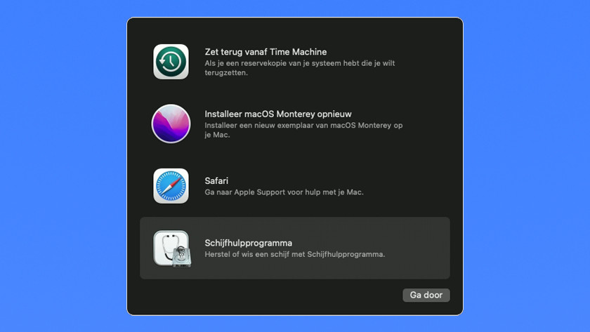Click the macOS Monterey installer icon

pyautogui.click(x=171, y=124)
